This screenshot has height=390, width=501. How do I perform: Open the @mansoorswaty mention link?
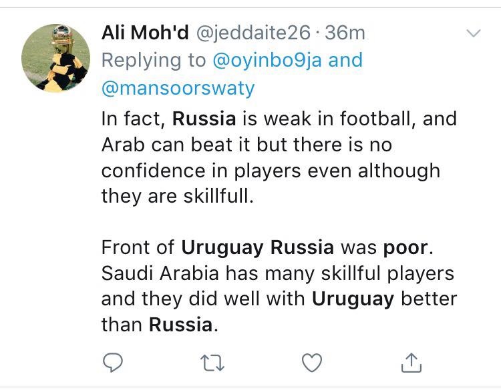178,88
